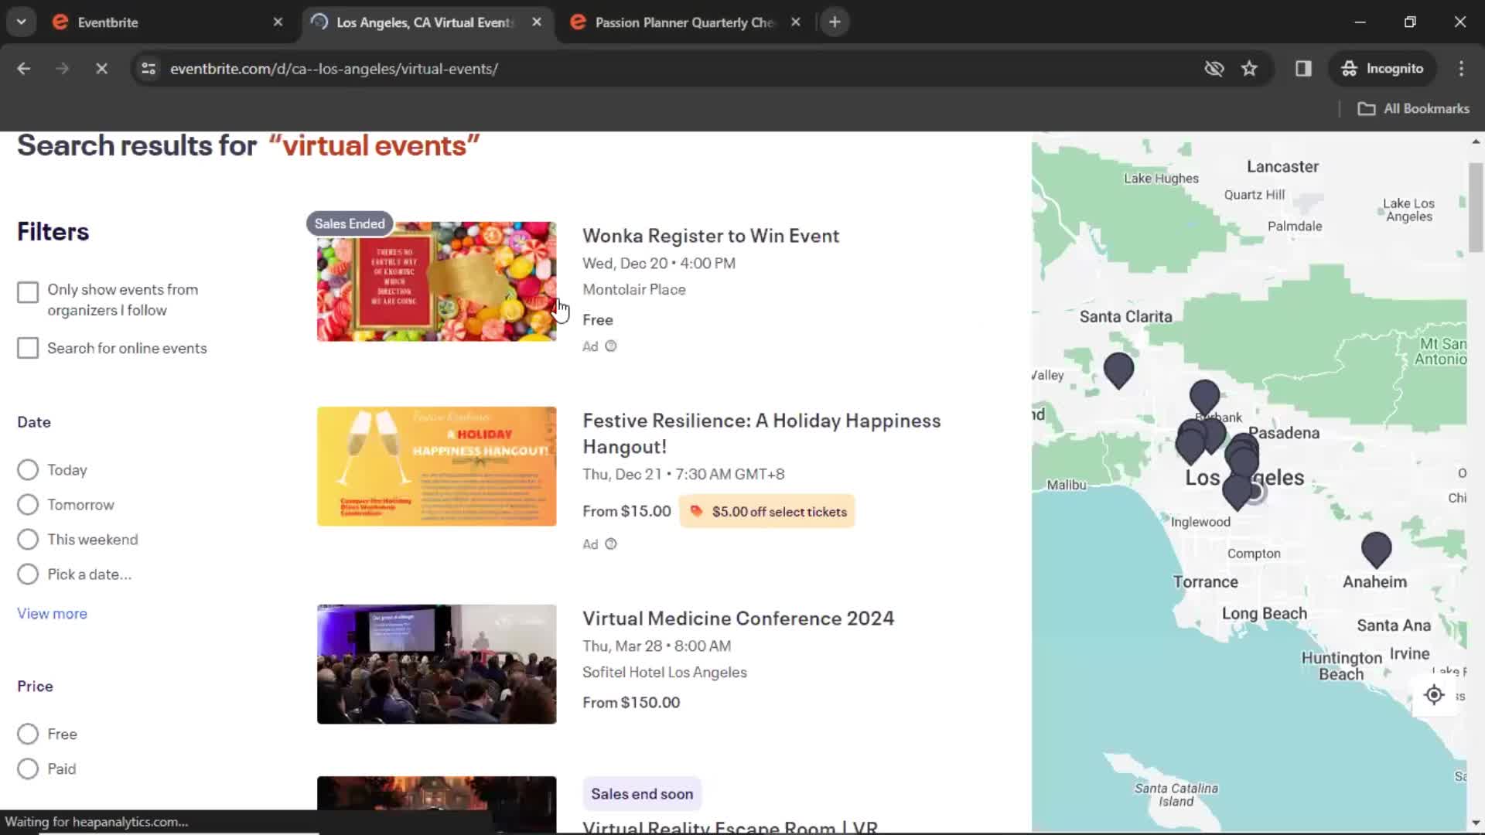Screen dimensions: 1485x835
Task: Select the Free price filter
Action: (x=28, y=734)
